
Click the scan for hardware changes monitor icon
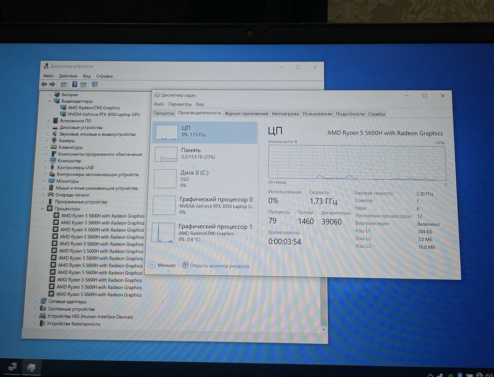coord(94,85)
